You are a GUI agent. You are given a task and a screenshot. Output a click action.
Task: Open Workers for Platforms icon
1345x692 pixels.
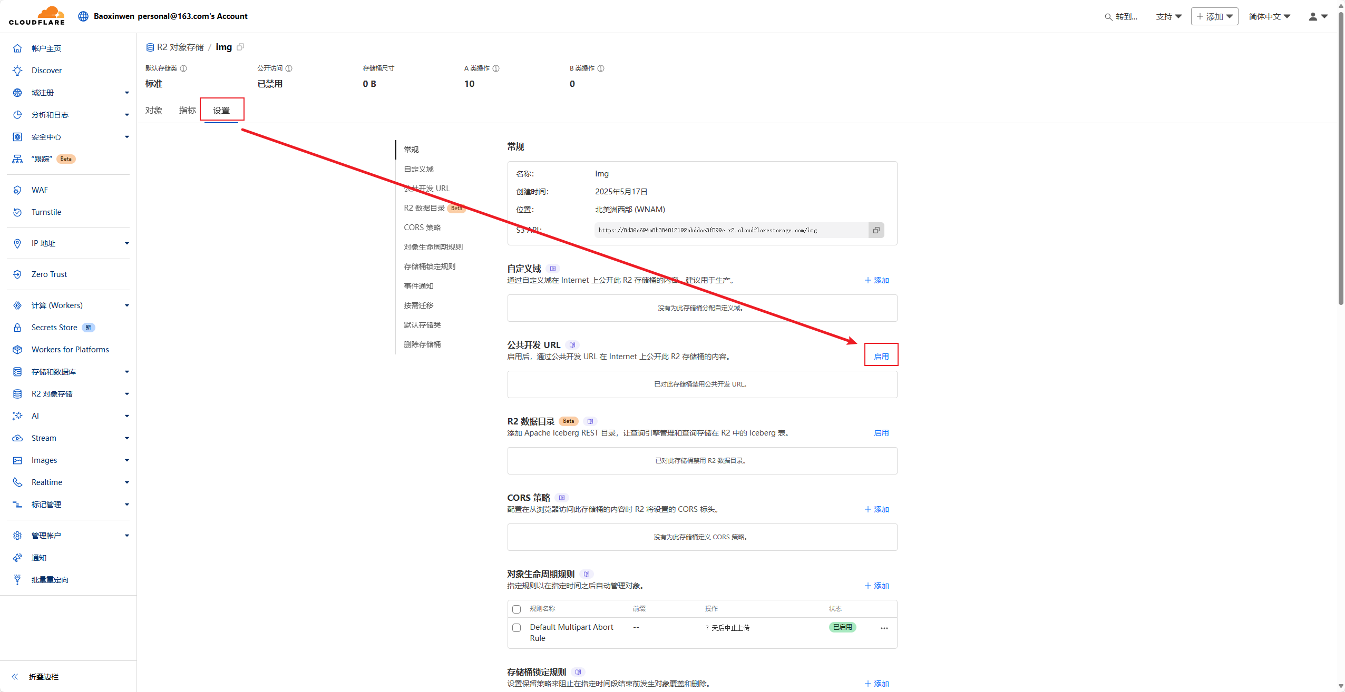click(x=17, y=350)
